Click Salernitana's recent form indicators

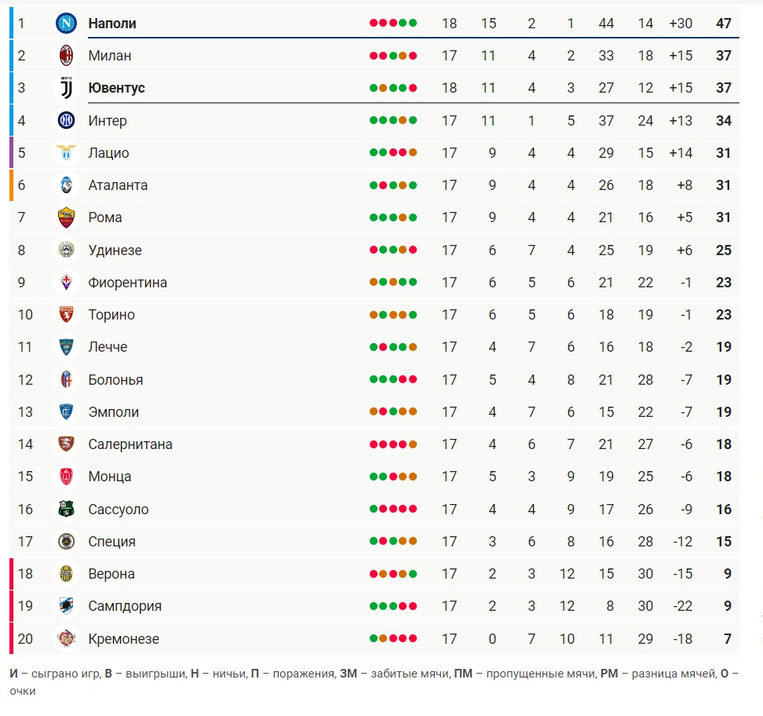tap(393, 444)
